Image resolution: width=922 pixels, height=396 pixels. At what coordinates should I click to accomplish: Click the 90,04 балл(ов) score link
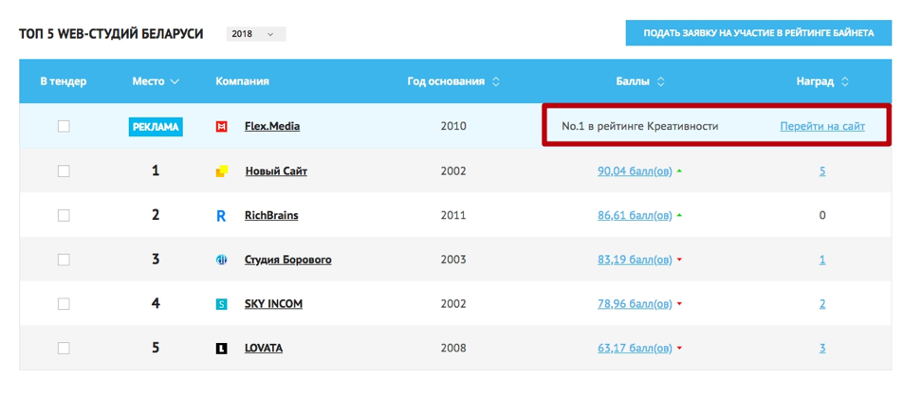coord(635,171)
